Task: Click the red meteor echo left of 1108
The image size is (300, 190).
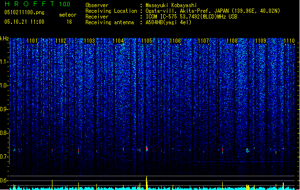Action: (x=222, y=150)
